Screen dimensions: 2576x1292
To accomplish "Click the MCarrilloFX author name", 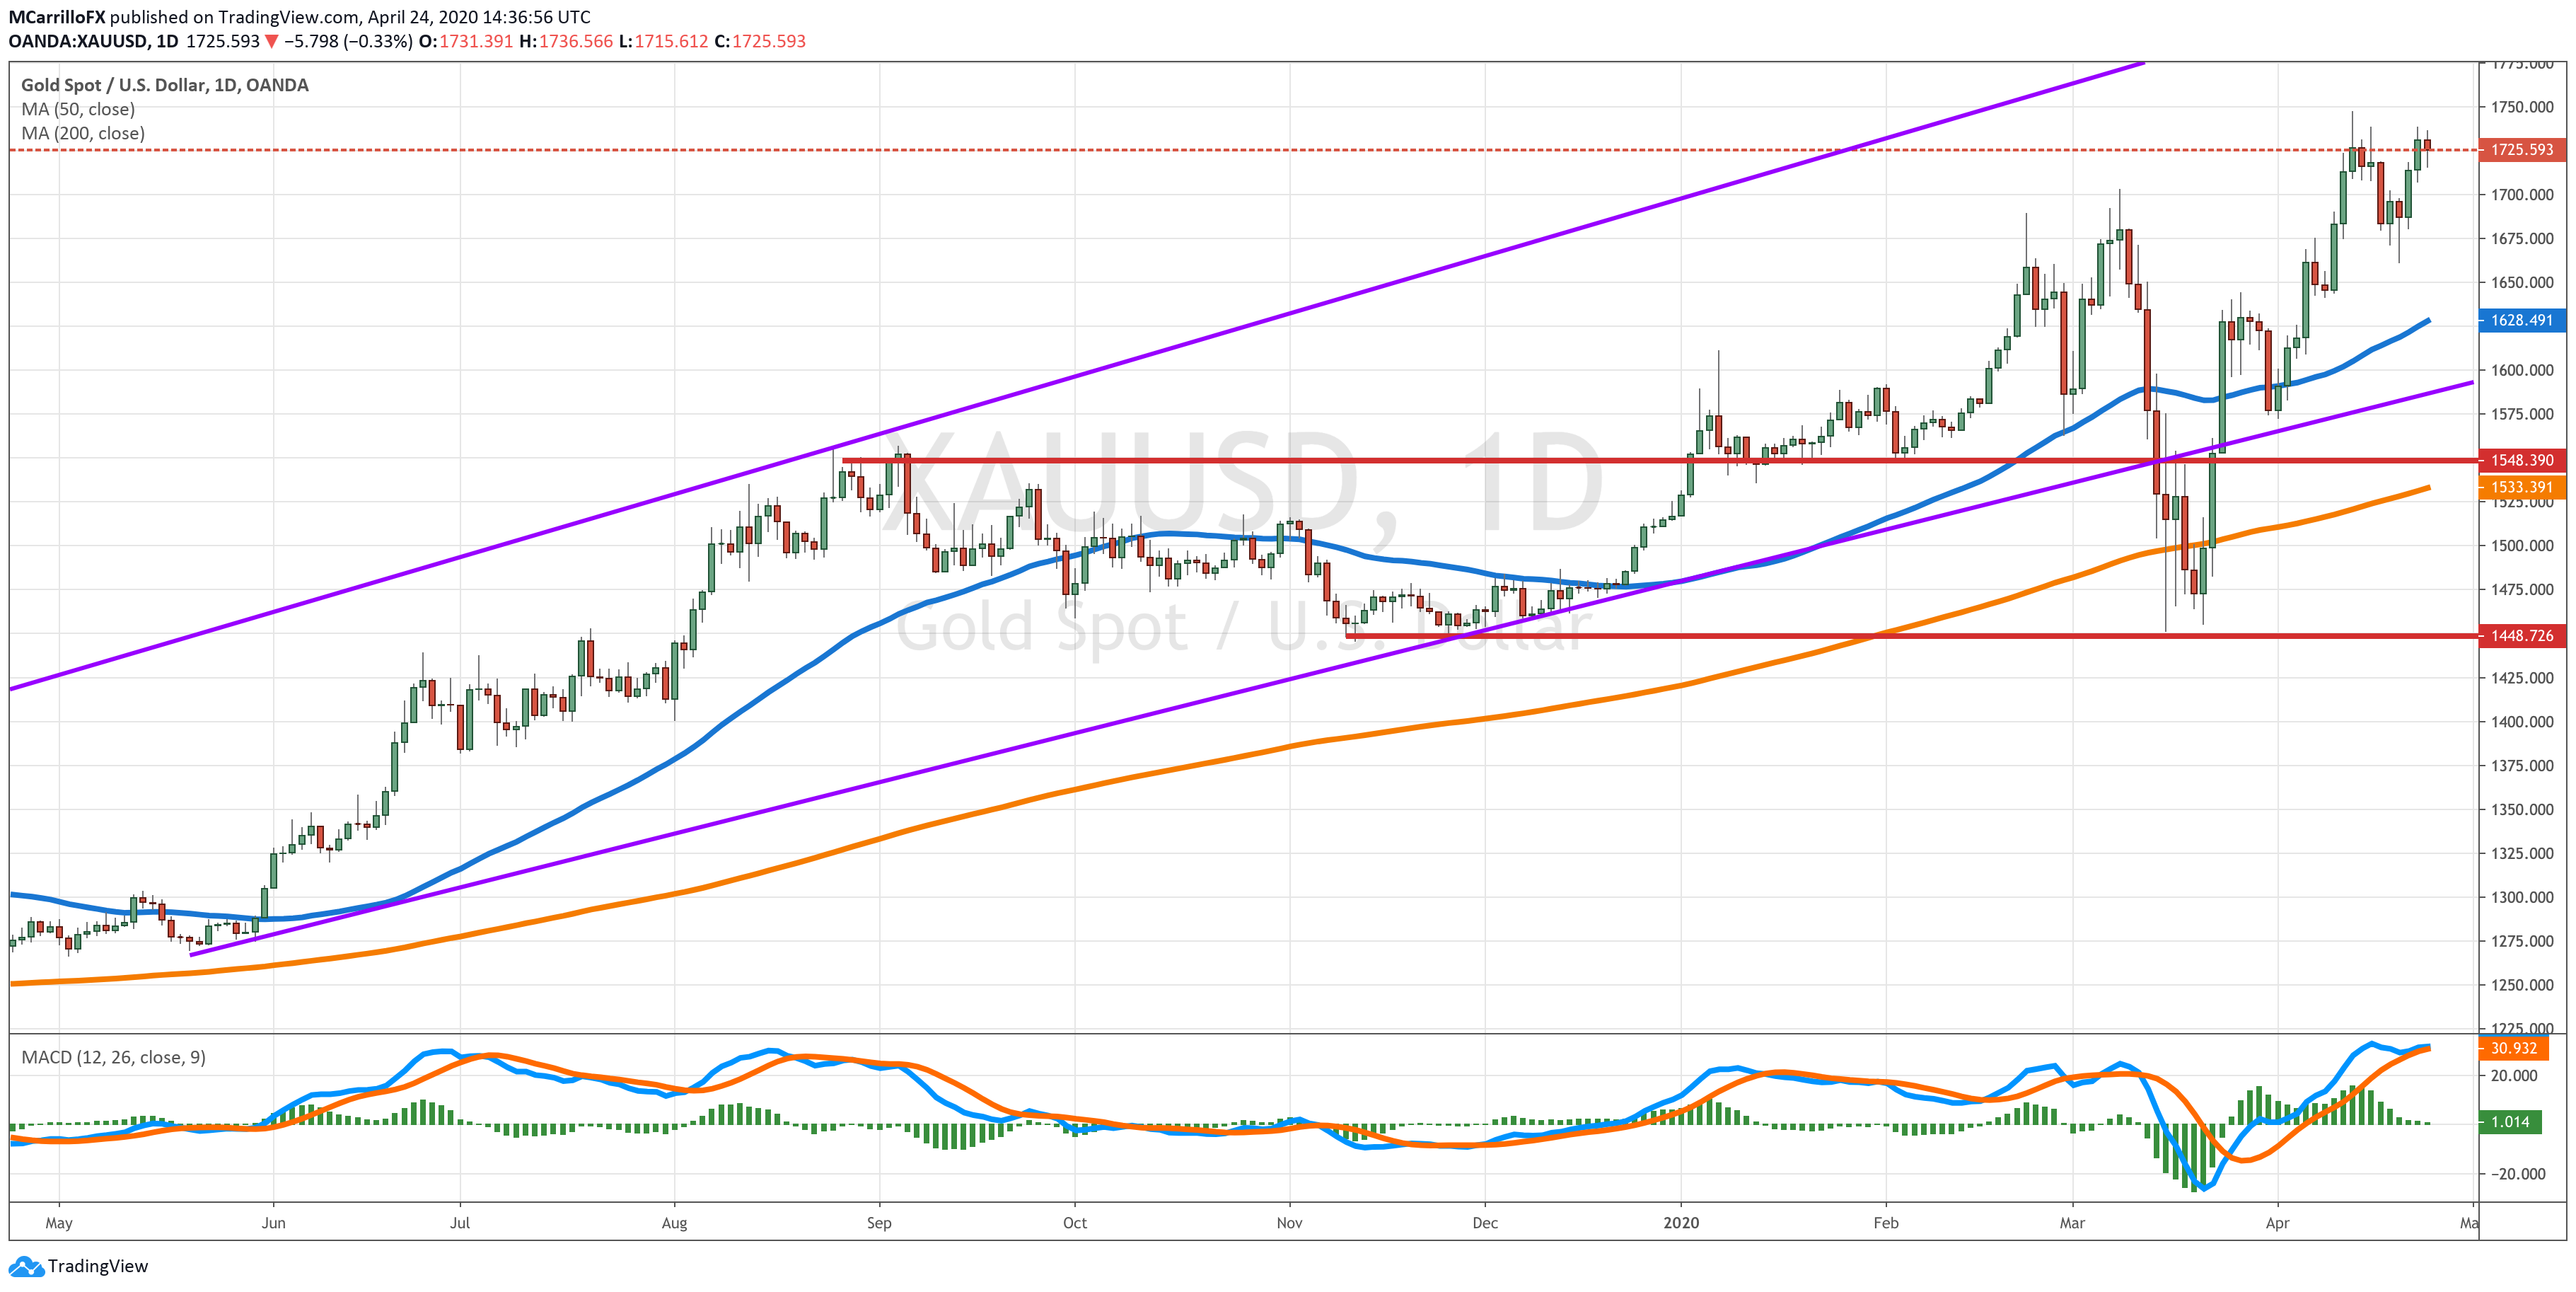I will (x=57, y=17).
